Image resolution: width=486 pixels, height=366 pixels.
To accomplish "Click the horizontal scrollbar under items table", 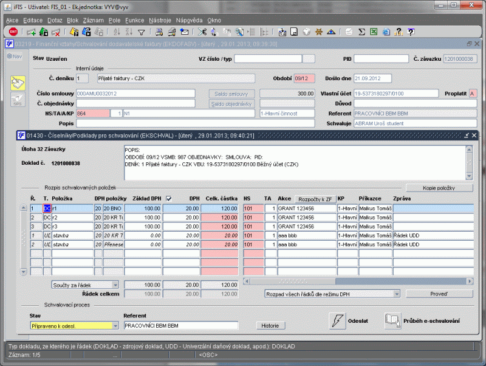I will pos(358,281).
